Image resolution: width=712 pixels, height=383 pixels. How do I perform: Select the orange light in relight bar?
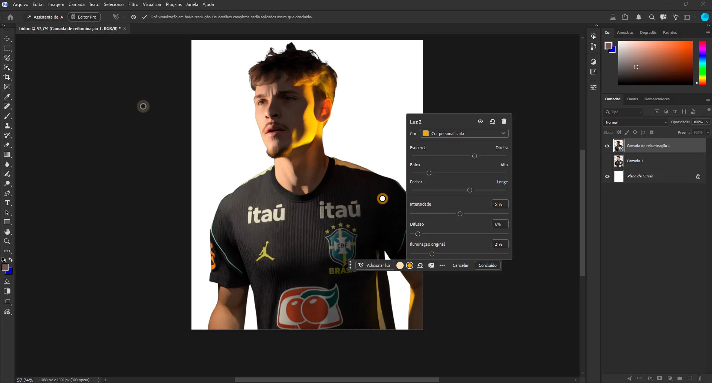point(410,265)
